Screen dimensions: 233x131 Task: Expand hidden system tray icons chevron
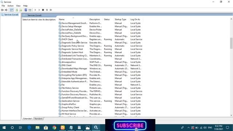pos(189,128)
